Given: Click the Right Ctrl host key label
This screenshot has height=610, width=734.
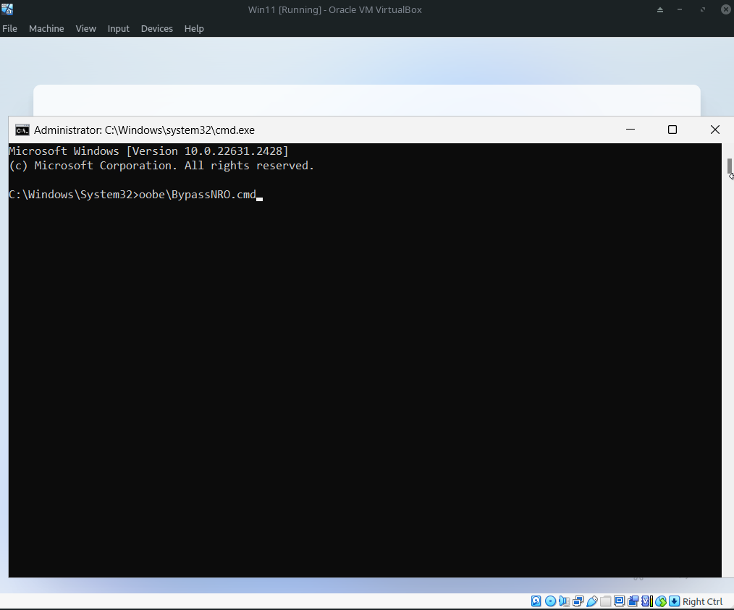Looking at the screenshot, I should [702, 601].
